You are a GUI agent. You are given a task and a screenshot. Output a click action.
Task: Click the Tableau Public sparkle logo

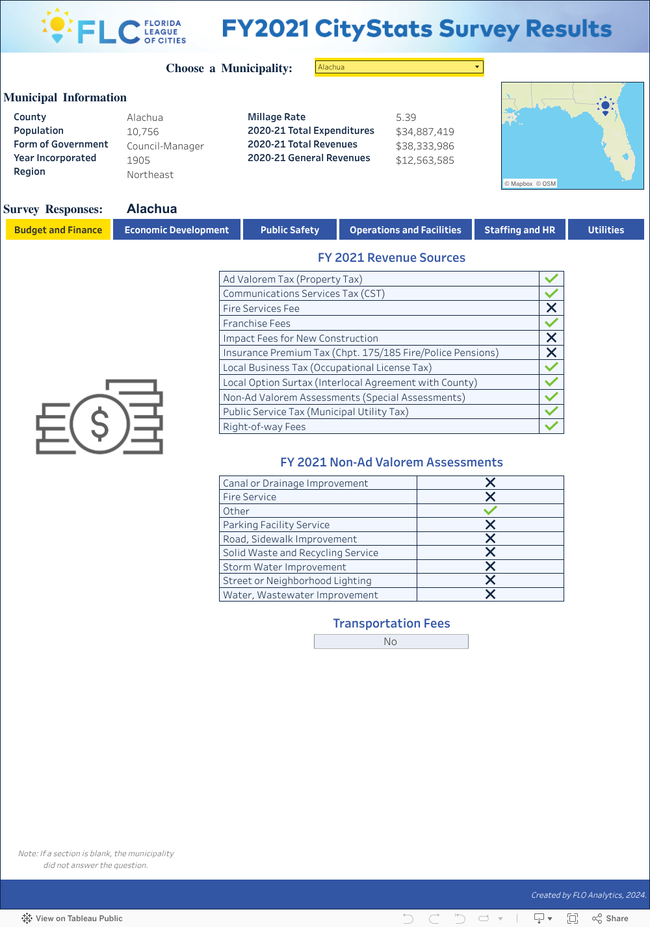tap(27, 918)
